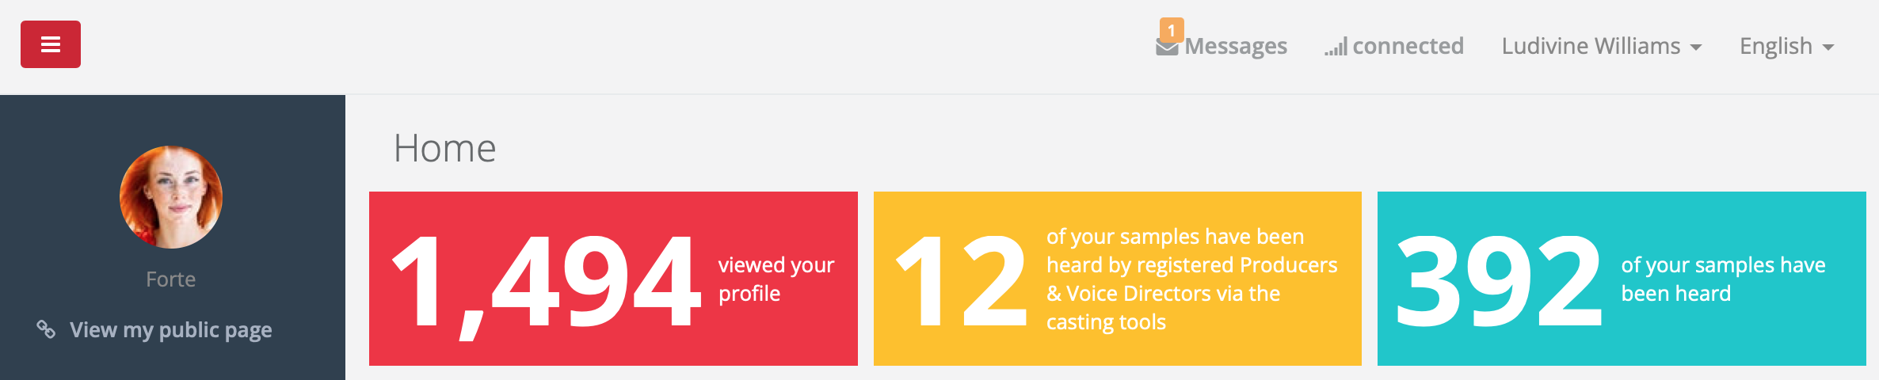Click the caret next to Ludivine Williams
1879x380 pixels.
coord(1696,47)
